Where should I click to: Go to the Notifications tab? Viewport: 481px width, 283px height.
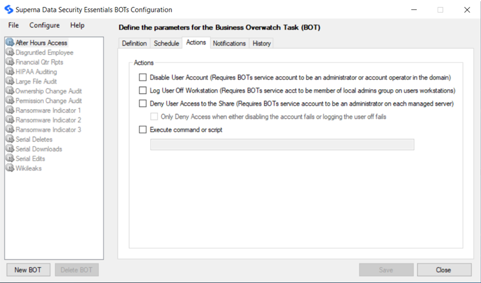(230, 43)
